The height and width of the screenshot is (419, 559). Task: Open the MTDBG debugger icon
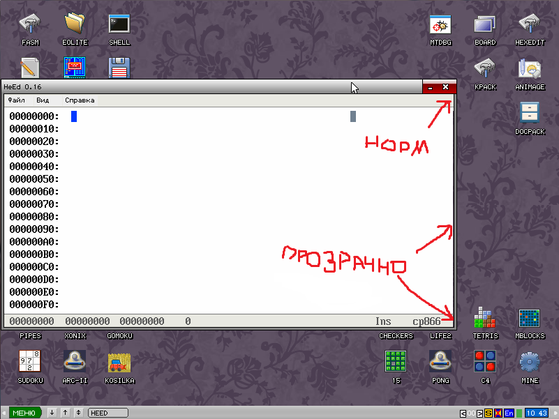coord(440,24)
